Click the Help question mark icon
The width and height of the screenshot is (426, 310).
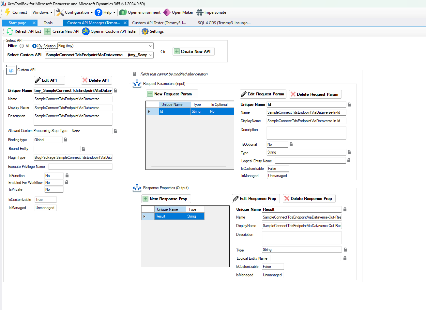pyautogui.click(x=98, y=12)
